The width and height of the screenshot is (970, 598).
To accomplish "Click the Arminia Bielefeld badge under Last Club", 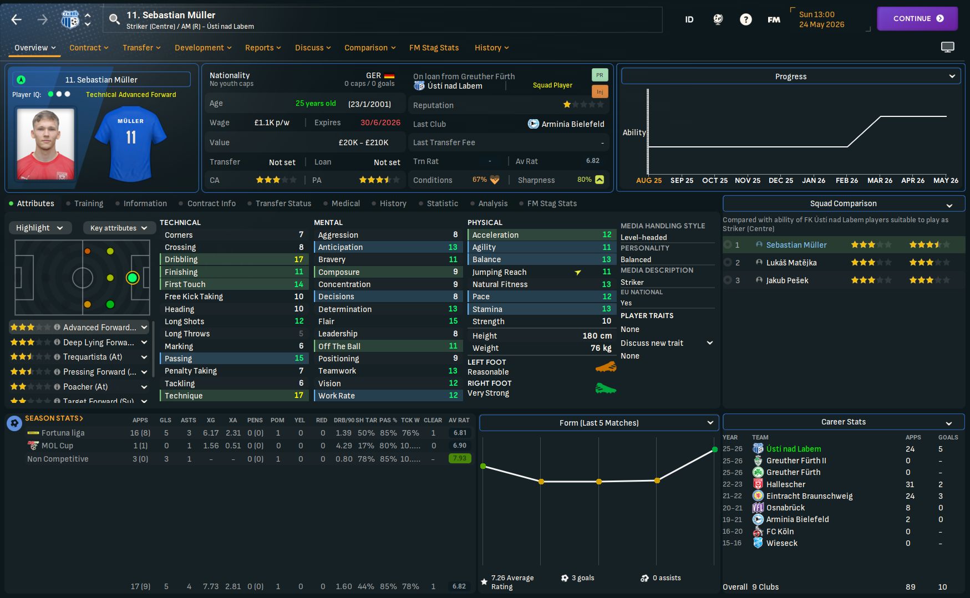I will coord(533,124).
